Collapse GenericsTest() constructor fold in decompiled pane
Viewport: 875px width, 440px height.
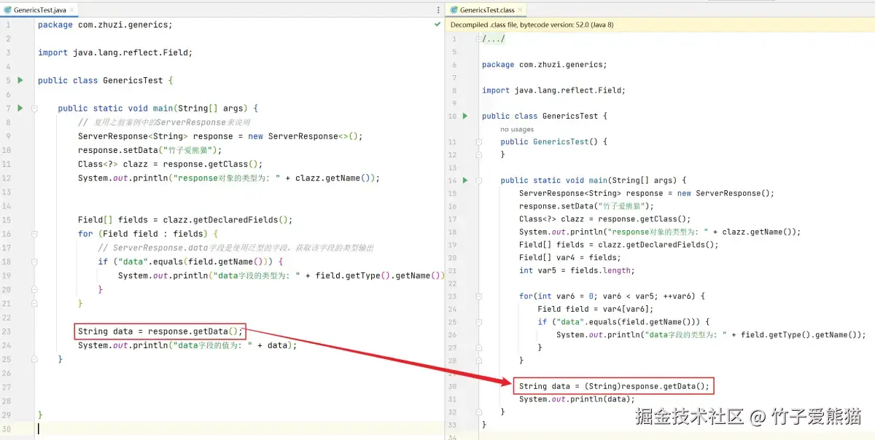(478, 142)
